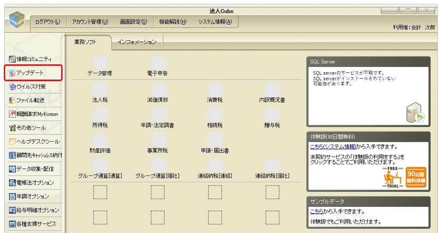Switch to the インフォメーション tab

pos(137,42)
